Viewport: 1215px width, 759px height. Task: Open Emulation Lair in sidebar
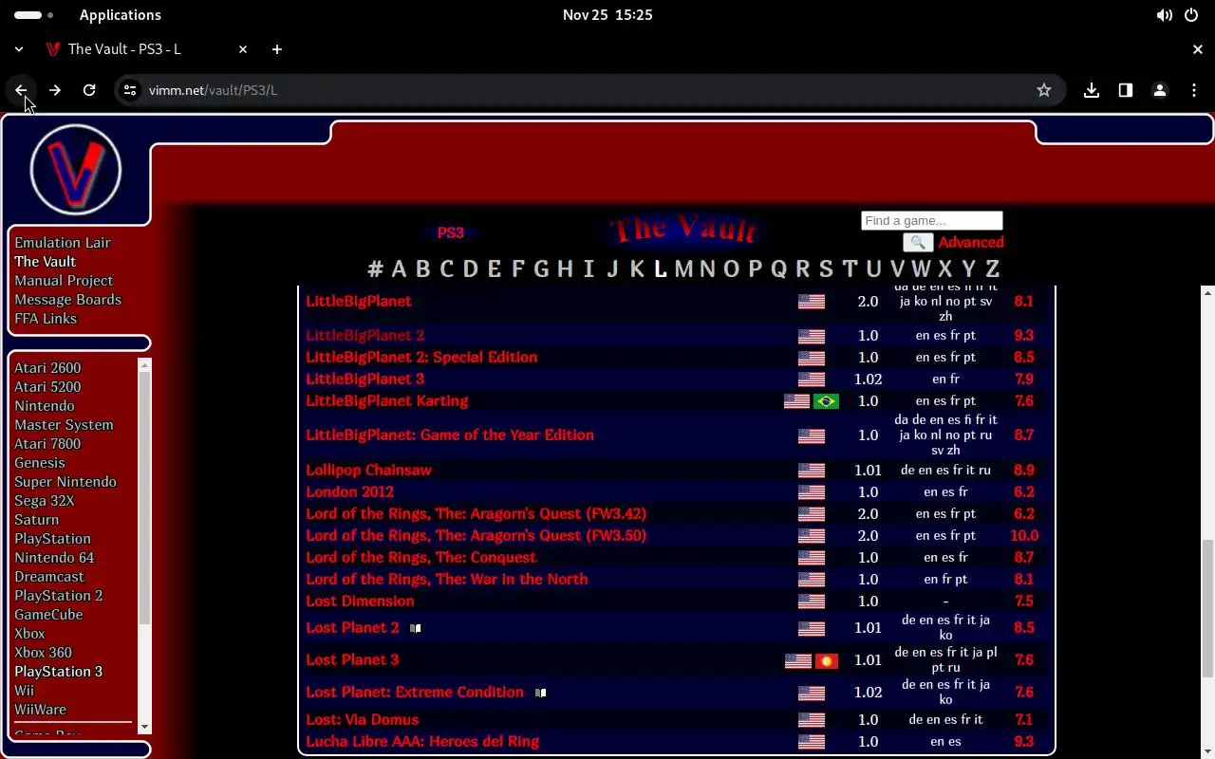pyautogui.click(x=63, y=243)
